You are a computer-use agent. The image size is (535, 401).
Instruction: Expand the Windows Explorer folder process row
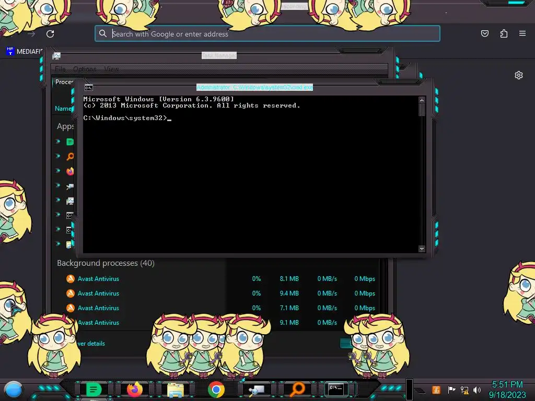click(58, 244)
